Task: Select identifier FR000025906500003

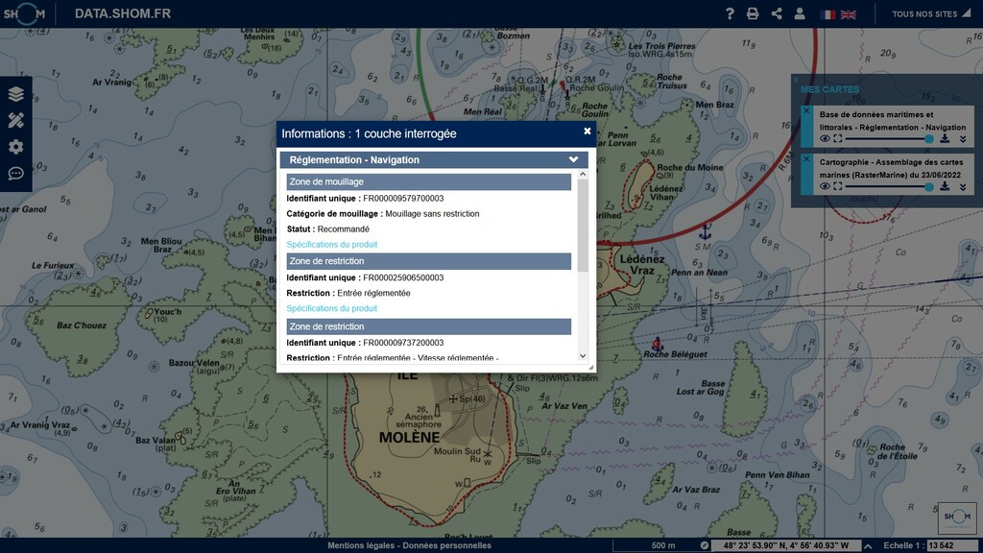Action: click(403, 277)
